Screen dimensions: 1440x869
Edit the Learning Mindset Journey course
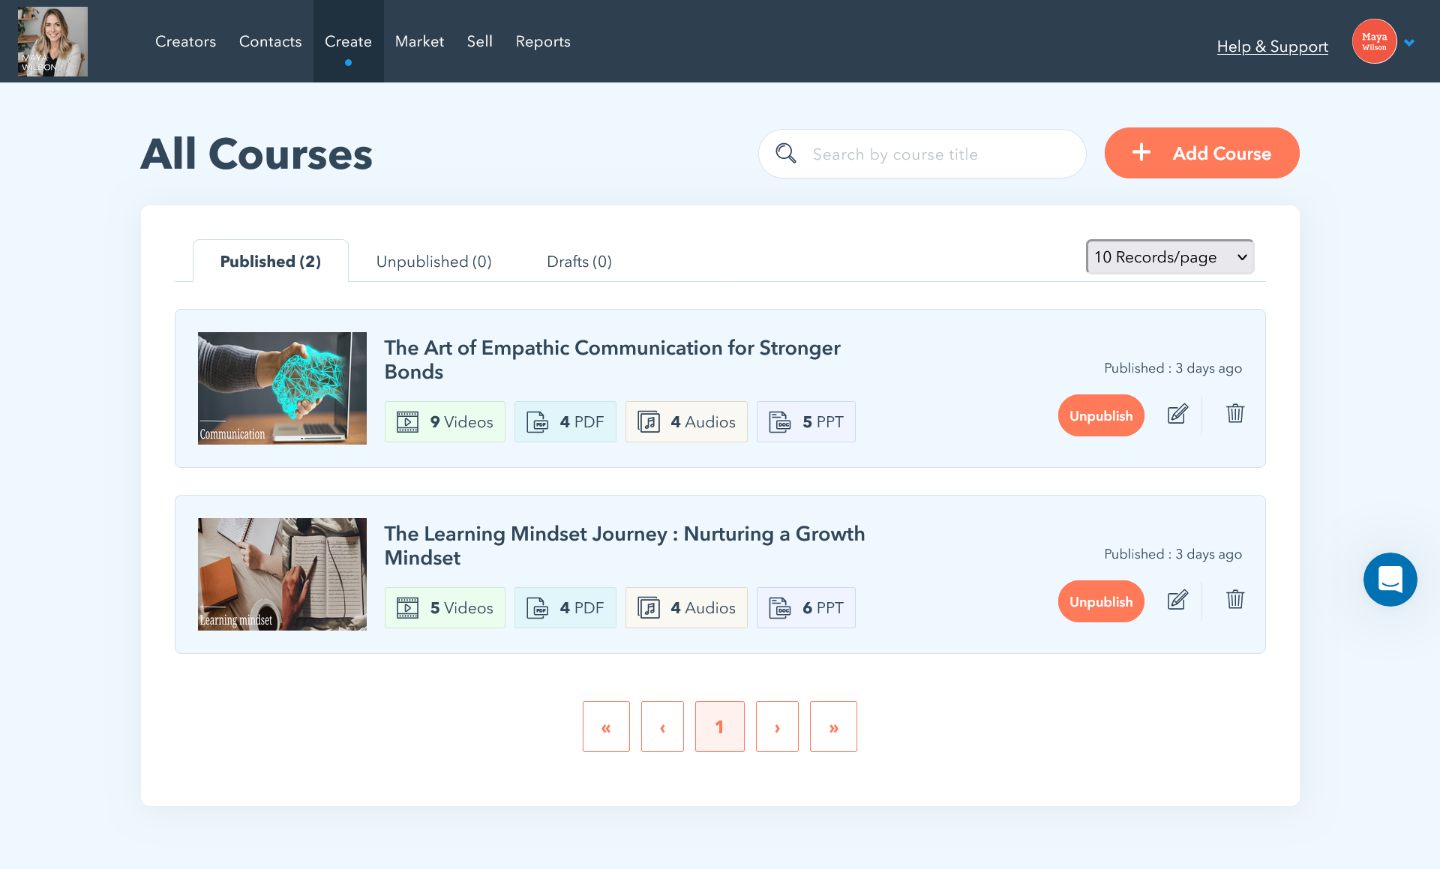pyautogui.click(x=1177, y=600)
